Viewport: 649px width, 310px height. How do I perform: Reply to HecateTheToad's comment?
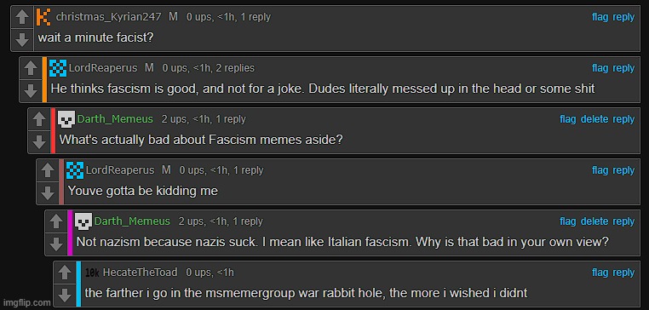click(623, 273)
